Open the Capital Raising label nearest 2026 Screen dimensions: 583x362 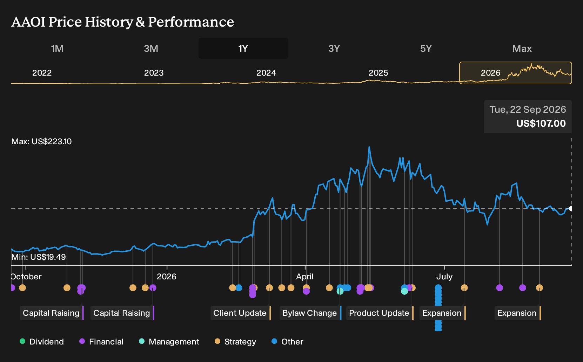(x=122, y=313)
